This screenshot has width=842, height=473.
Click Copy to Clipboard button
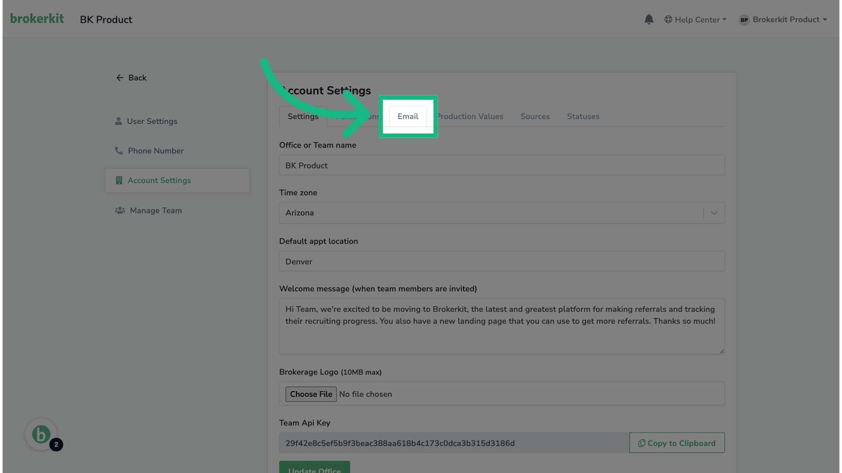[x=677, y=443]
